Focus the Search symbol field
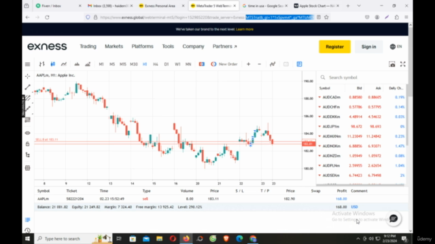 362,77
